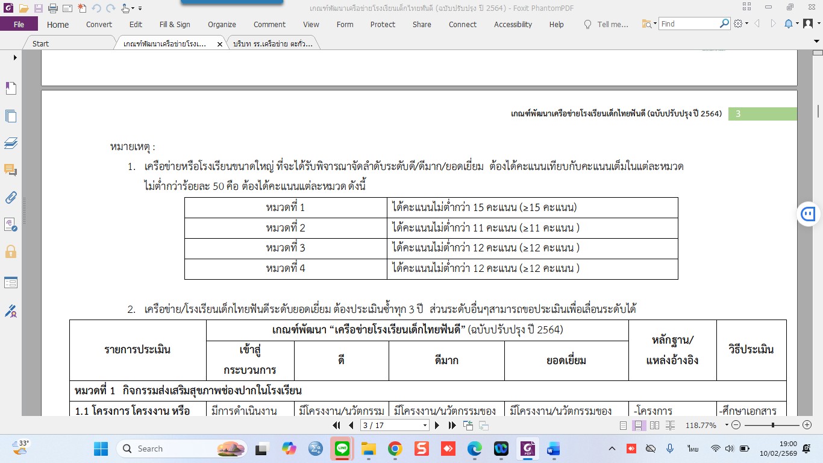The height and width of the screenshot is (463, 823).
Task: Open the page number dropdown
Action: pos(425,426)
